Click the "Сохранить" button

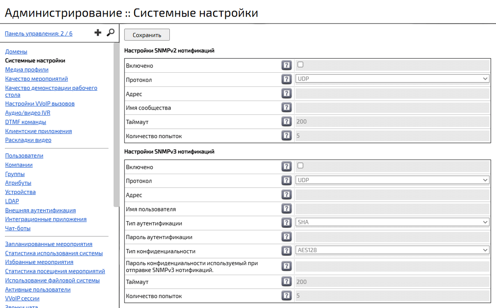click(147, 35)
